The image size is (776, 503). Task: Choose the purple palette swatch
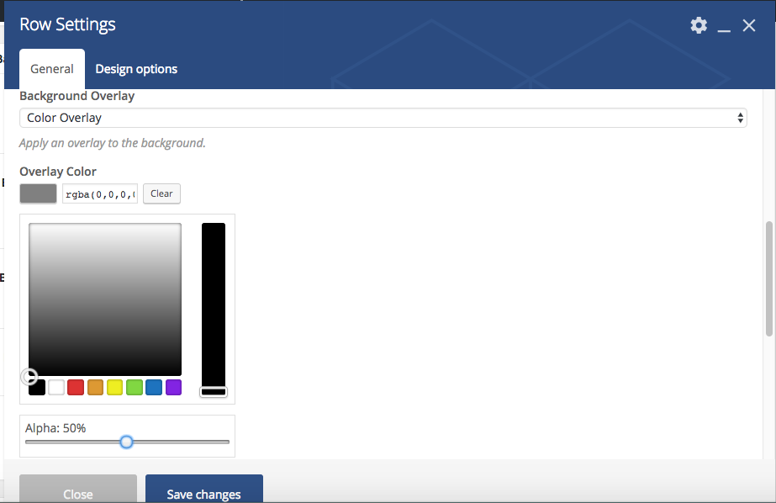173,388
